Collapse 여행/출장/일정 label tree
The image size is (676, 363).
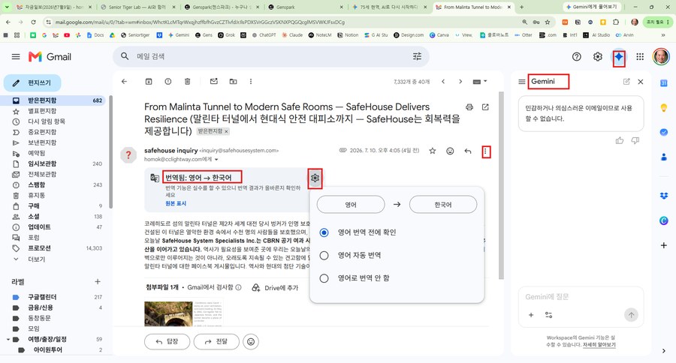[8, 339]
